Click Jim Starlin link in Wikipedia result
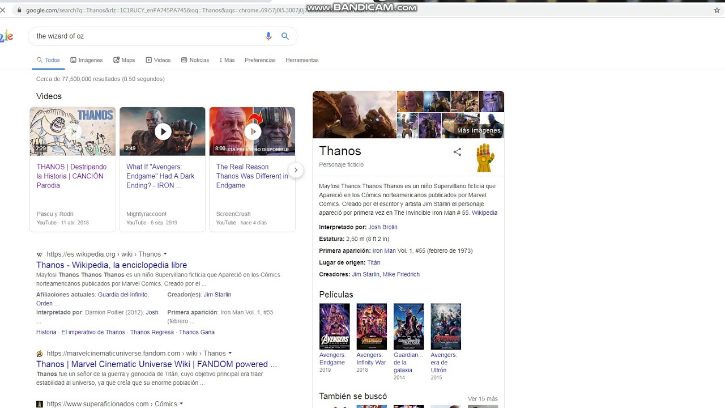Screen dimensions: 725x408 tap(217, 295)
